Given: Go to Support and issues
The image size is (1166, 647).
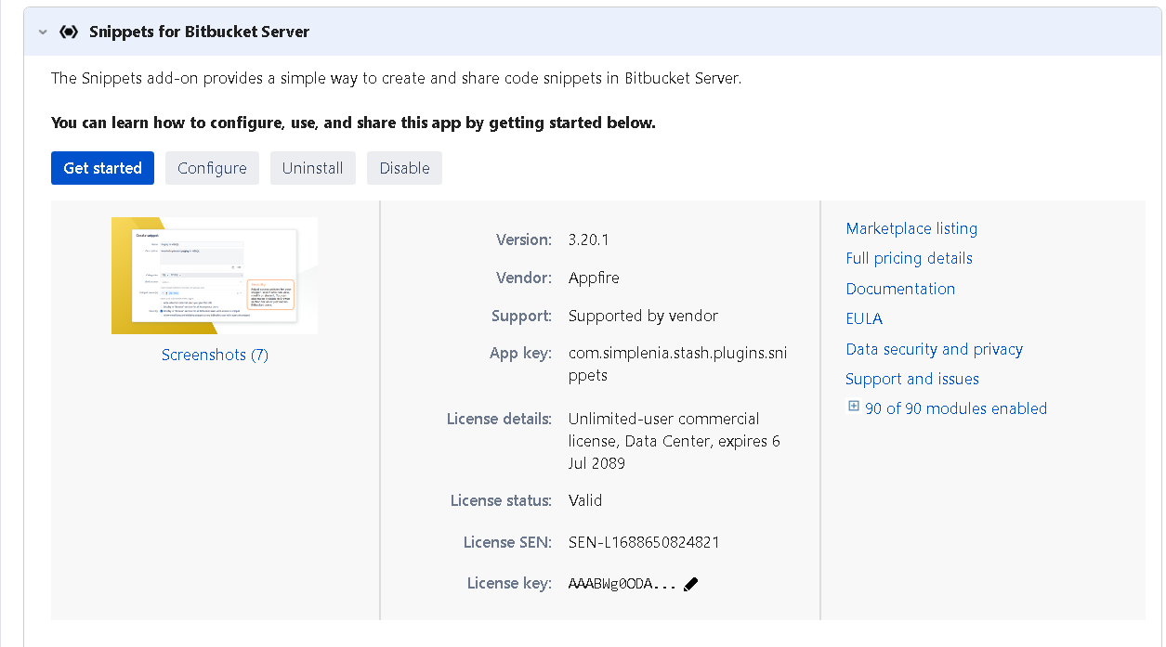Looking at the screenshot, I should pyautogui.click(x=911, y=379).
